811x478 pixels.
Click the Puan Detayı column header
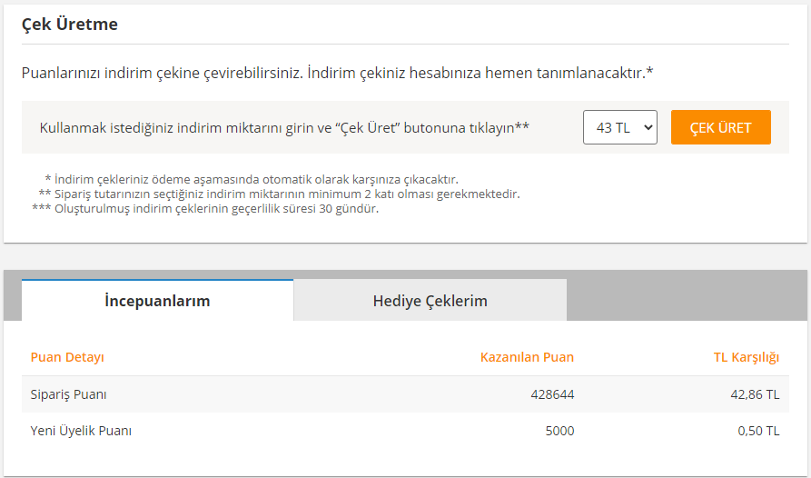click(x=67, y=357)
